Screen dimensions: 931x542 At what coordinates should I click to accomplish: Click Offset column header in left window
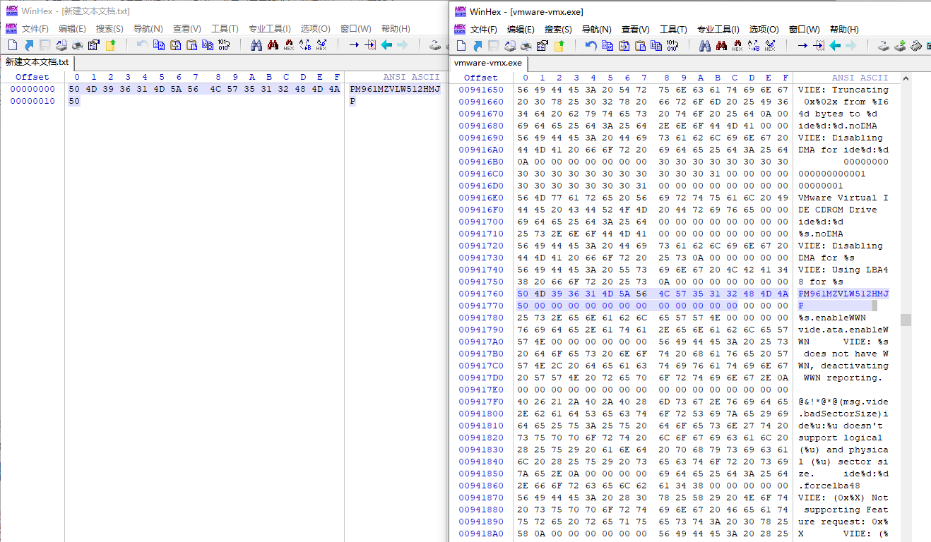pyautogui.click(x=32, y=77)
